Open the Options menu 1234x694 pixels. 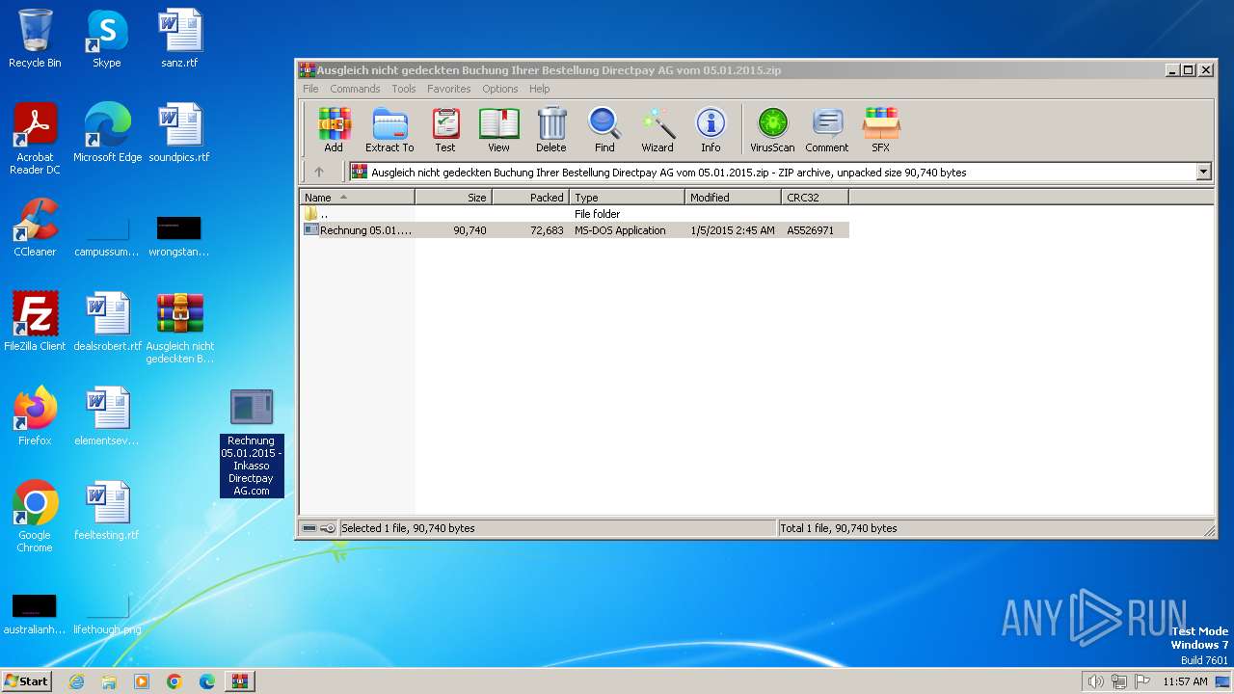pyautogui.click(x=500, y=89)
